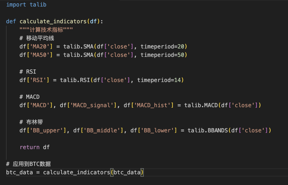This screenshot has height=185, width=288.
Task: Click the '# MACD' comment
Action: tap(29, 97)
